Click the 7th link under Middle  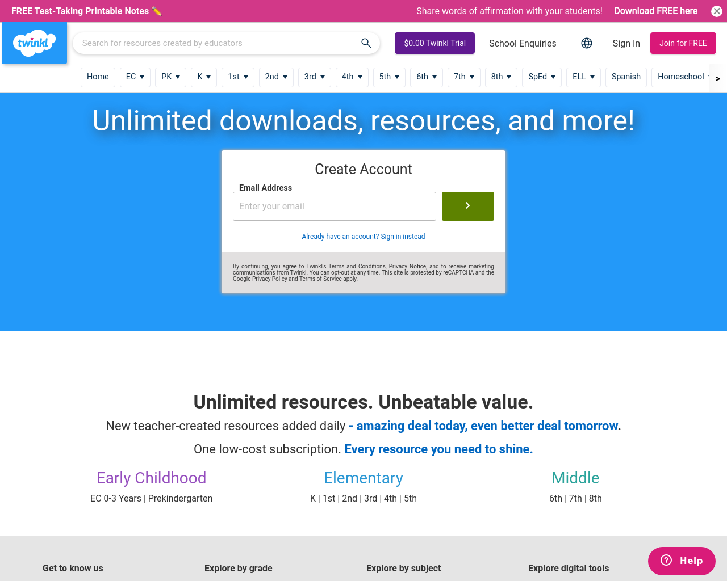pyautogui.click(x=575, y=498)
